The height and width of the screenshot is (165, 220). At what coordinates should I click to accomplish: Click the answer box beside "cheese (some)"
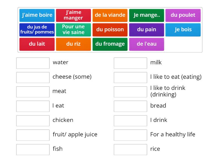33,77
